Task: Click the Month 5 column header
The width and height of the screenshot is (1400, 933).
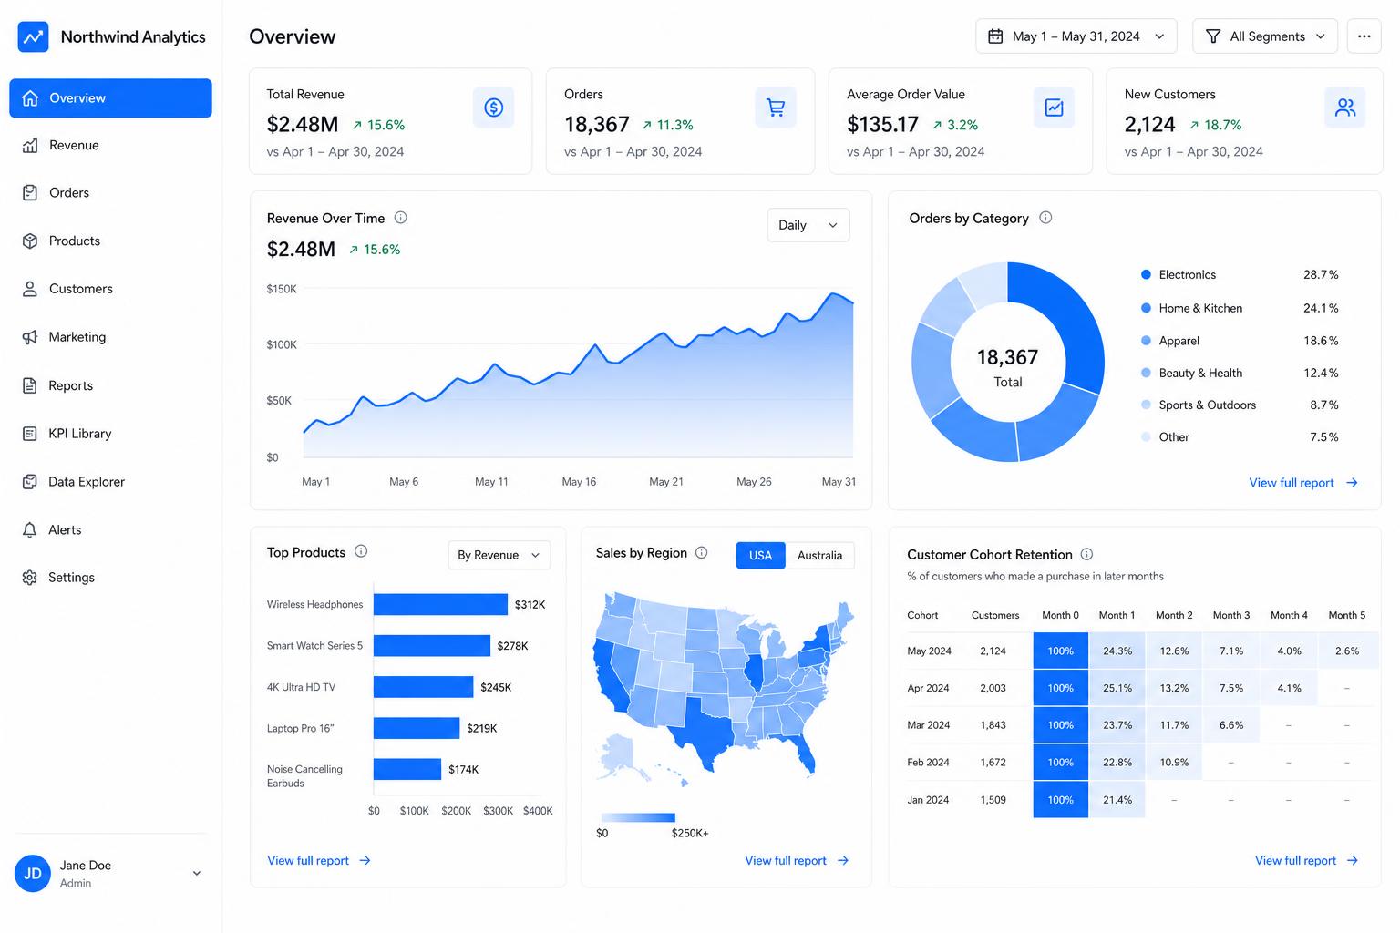Action: (1346, 616)
